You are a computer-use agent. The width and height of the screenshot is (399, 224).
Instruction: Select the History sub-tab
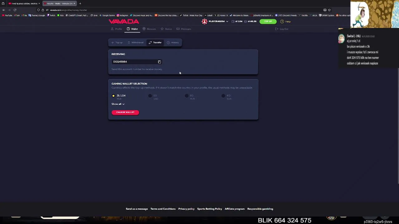click(x=173, y=42)
